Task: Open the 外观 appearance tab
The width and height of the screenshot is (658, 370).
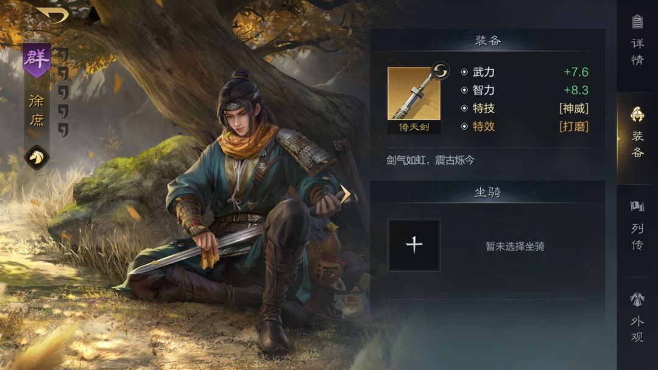Action: (637, 318)
